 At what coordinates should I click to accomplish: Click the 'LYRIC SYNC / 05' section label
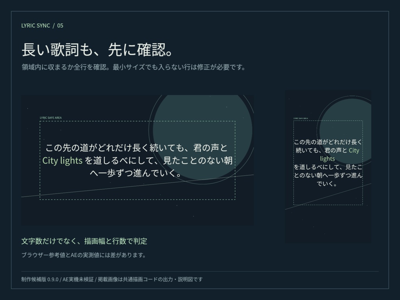[42, 25]
